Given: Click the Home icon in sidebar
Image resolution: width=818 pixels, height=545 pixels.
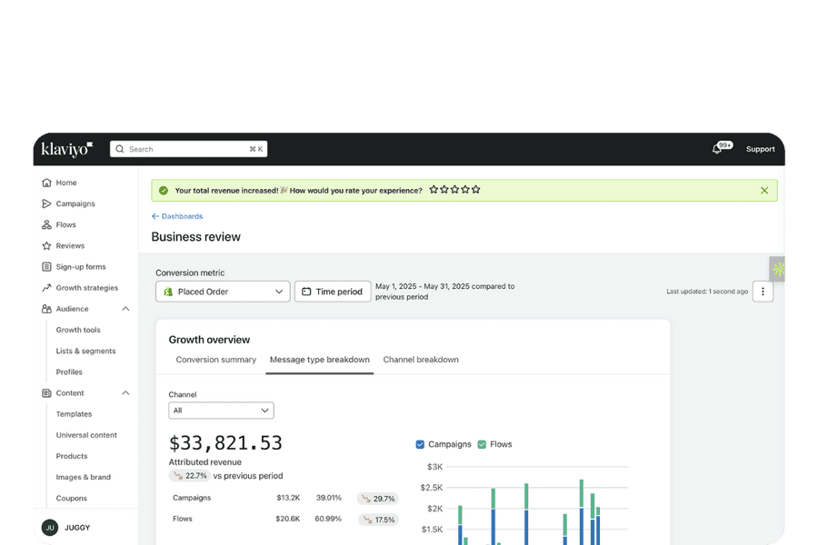Looking at the screenshot, I should coord(46,183).
